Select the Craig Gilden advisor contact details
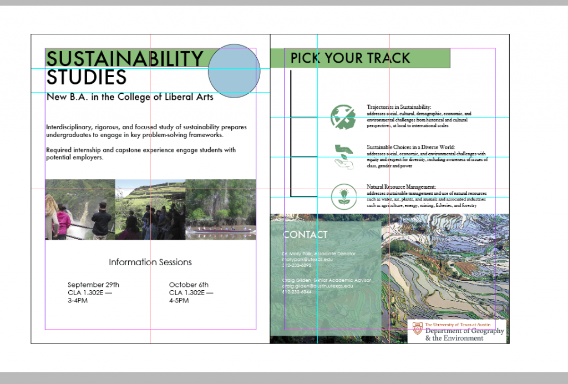Image resolution: width=568 pixels, height=384 pixels. coord(326,286)
